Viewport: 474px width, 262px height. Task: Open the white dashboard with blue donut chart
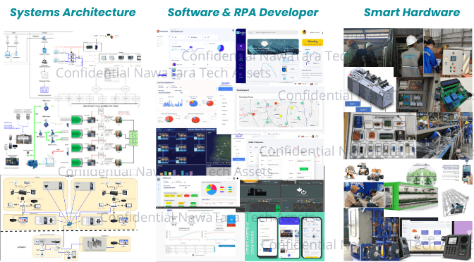(195, 54)
